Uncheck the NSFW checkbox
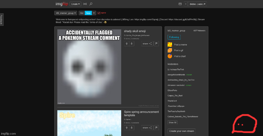Screen dimensions: 263x136 coord(99,13)
